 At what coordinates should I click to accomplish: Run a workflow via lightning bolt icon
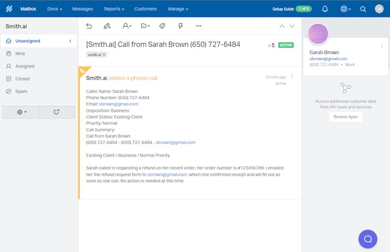click(180, 25)
